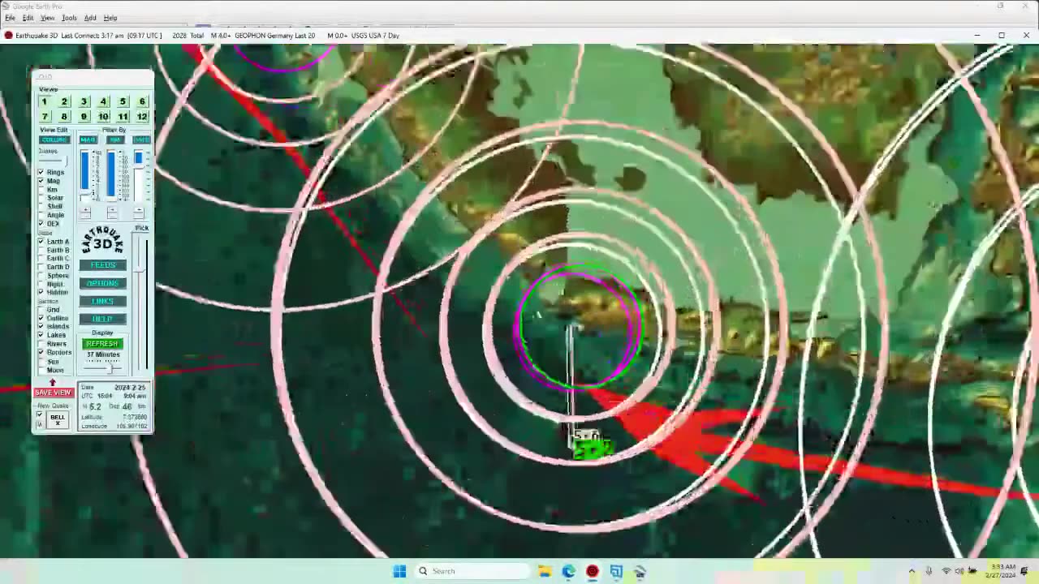Open the File menu
This screenshot has height=584, width=1039.
point(10,18)
